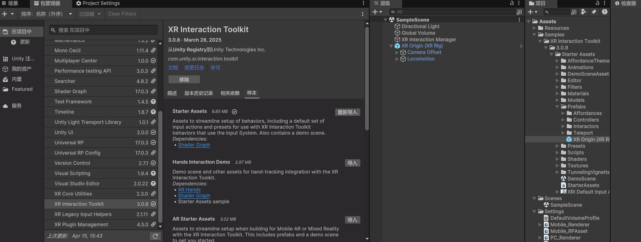This screenshot has width=641, height=242.
Task: Collapse the Starter Assets folder
Action: pyautogui.click(x=552, y=54)
